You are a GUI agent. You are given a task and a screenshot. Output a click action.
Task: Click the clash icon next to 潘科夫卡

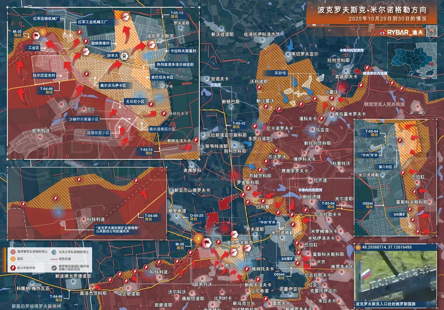[322, 119]
